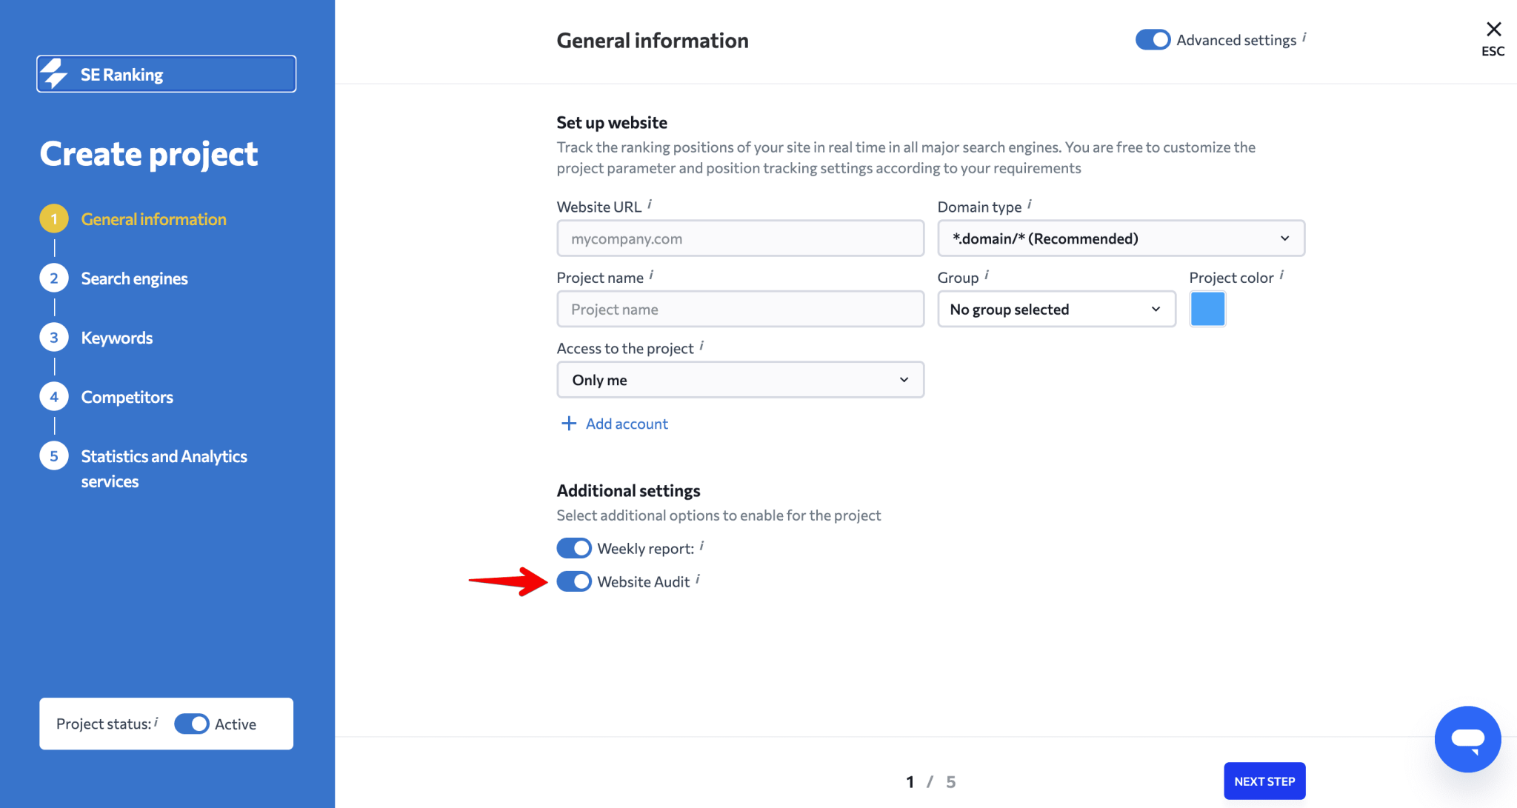Open the Project color swatch

[1207, 309]
